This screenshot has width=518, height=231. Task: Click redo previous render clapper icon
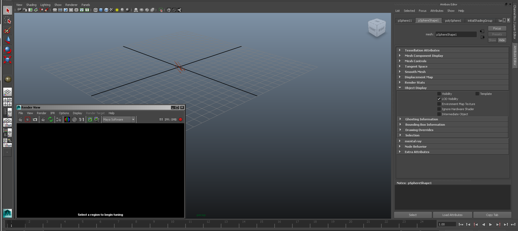coord(20,120)
